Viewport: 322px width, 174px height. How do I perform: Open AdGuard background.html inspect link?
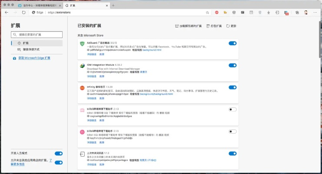click(152, 50)
